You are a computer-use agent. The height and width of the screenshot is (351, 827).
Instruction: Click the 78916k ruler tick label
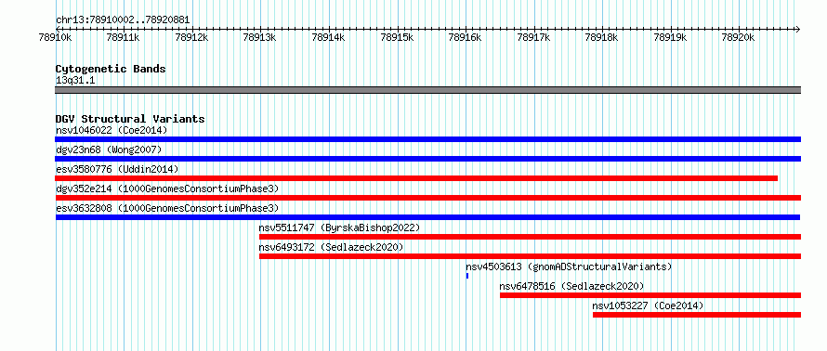coord(466,37)
